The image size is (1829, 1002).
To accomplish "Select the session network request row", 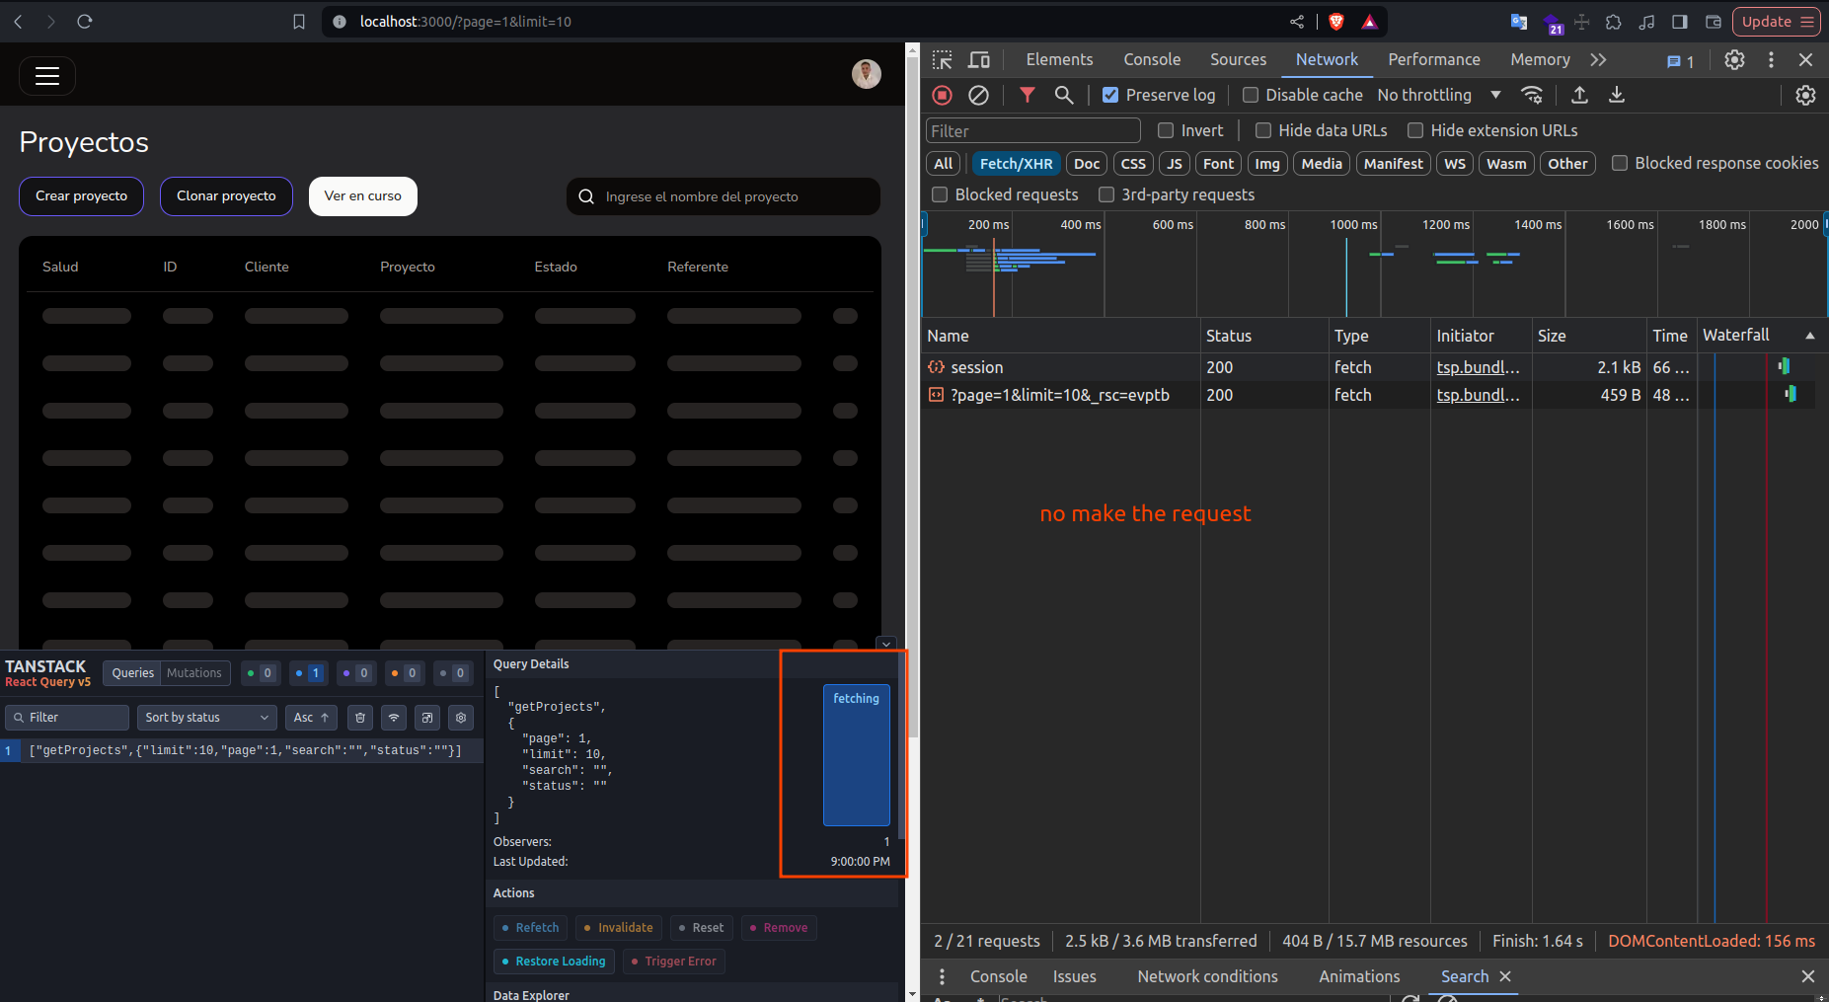I will 1368,367.
